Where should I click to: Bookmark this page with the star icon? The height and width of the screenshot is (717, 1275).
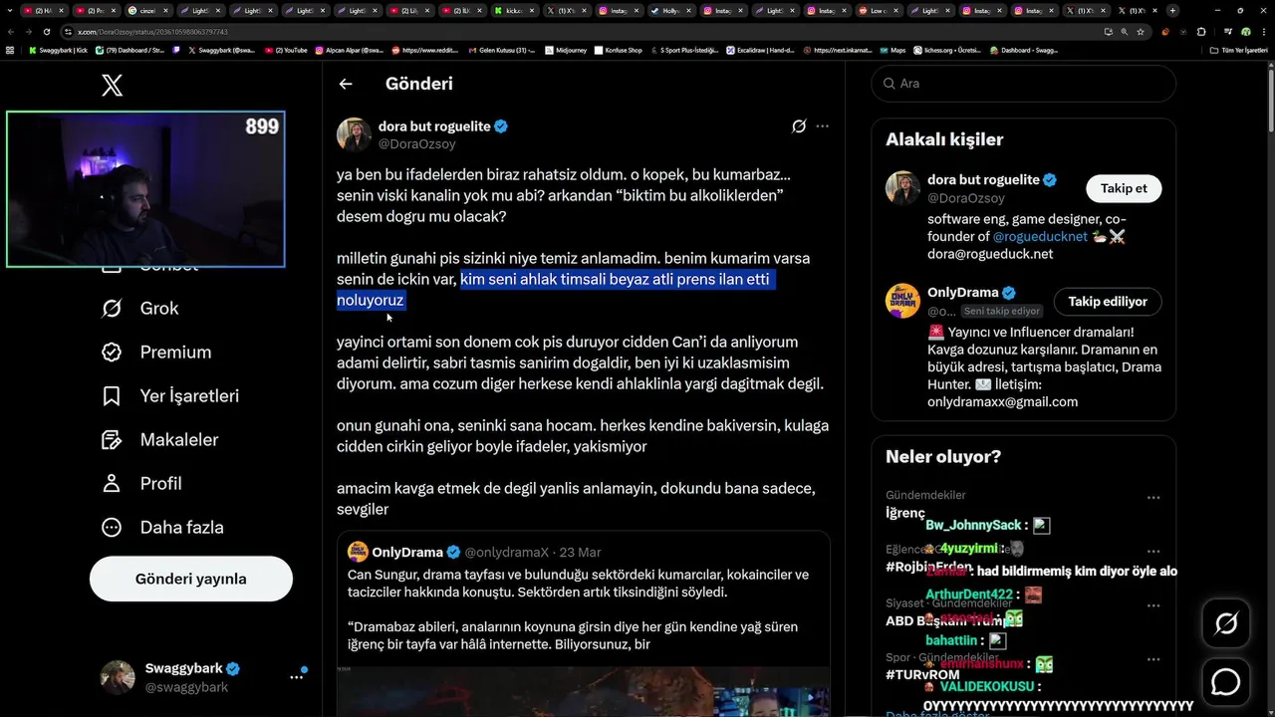click(1141, 32)
